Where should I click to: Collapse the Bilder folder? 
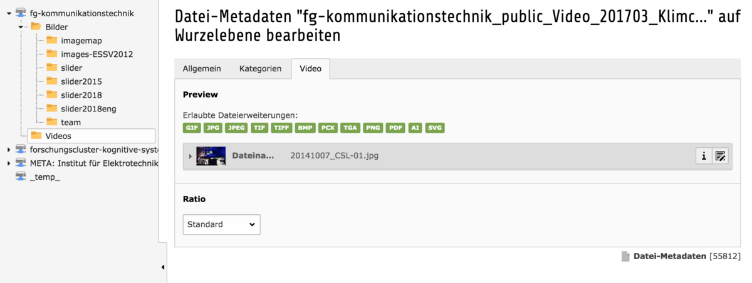tap(21, 27)
